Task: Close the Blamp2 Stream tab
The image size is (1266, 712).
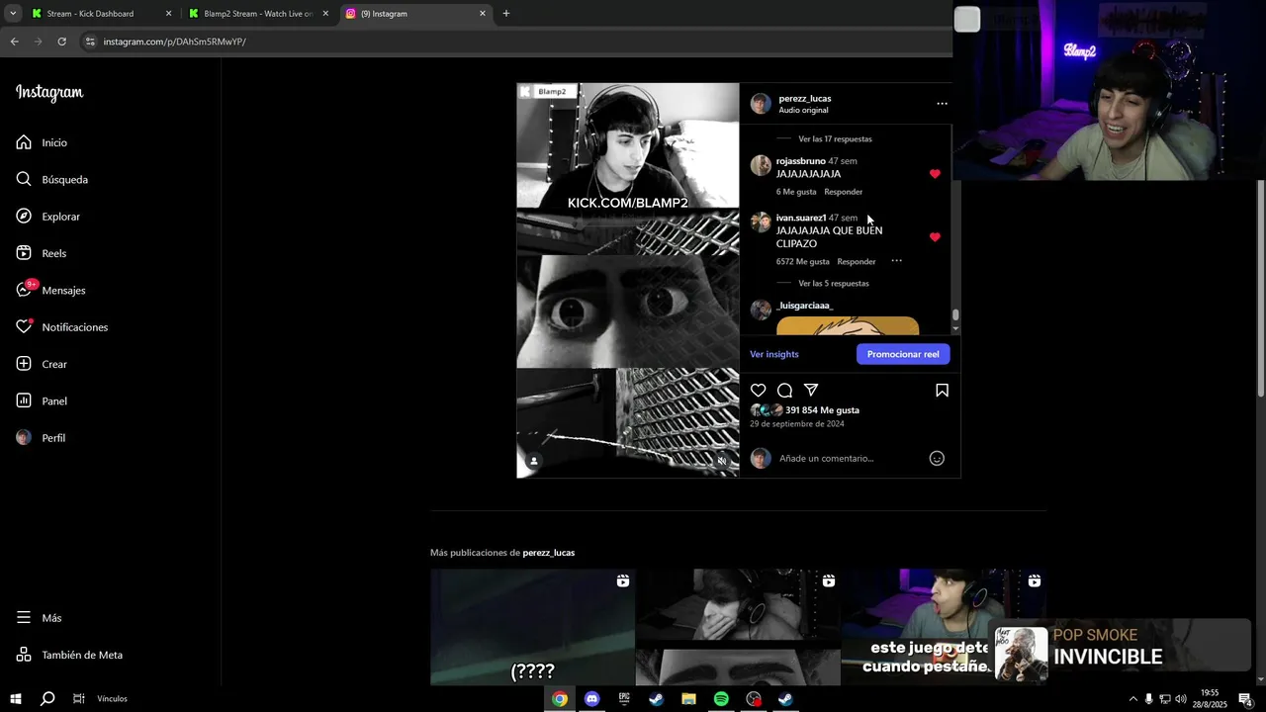Action: pos(325,14)
